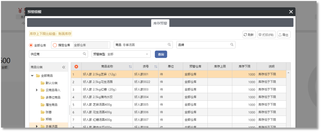321x132 pixels.
Task: Click the gear settings icon in table header
Action: 76,67
